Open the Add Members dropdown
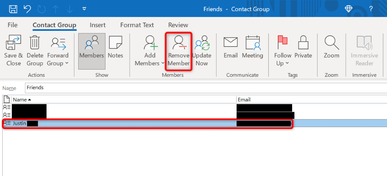Screen dimensions: 387x176 (x=150, y=59)
